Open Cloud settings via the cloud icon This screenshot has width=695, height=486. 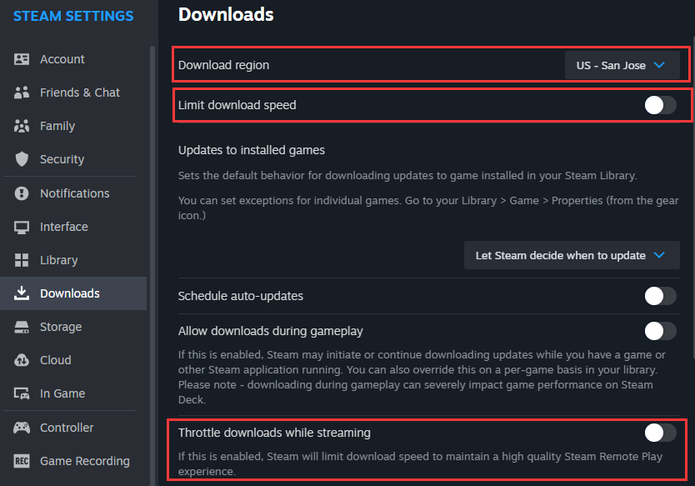[22, 360]
